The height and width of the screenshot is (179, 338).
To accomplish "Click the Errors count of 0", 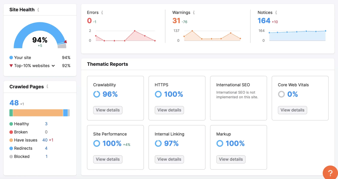I will coord(89,21).
